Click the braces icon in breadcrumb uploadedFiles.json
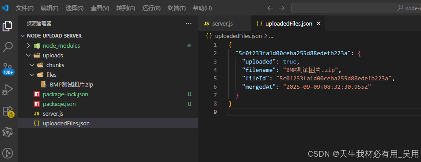This screenshot has height=162, width=421. click(x=209, y=36)
